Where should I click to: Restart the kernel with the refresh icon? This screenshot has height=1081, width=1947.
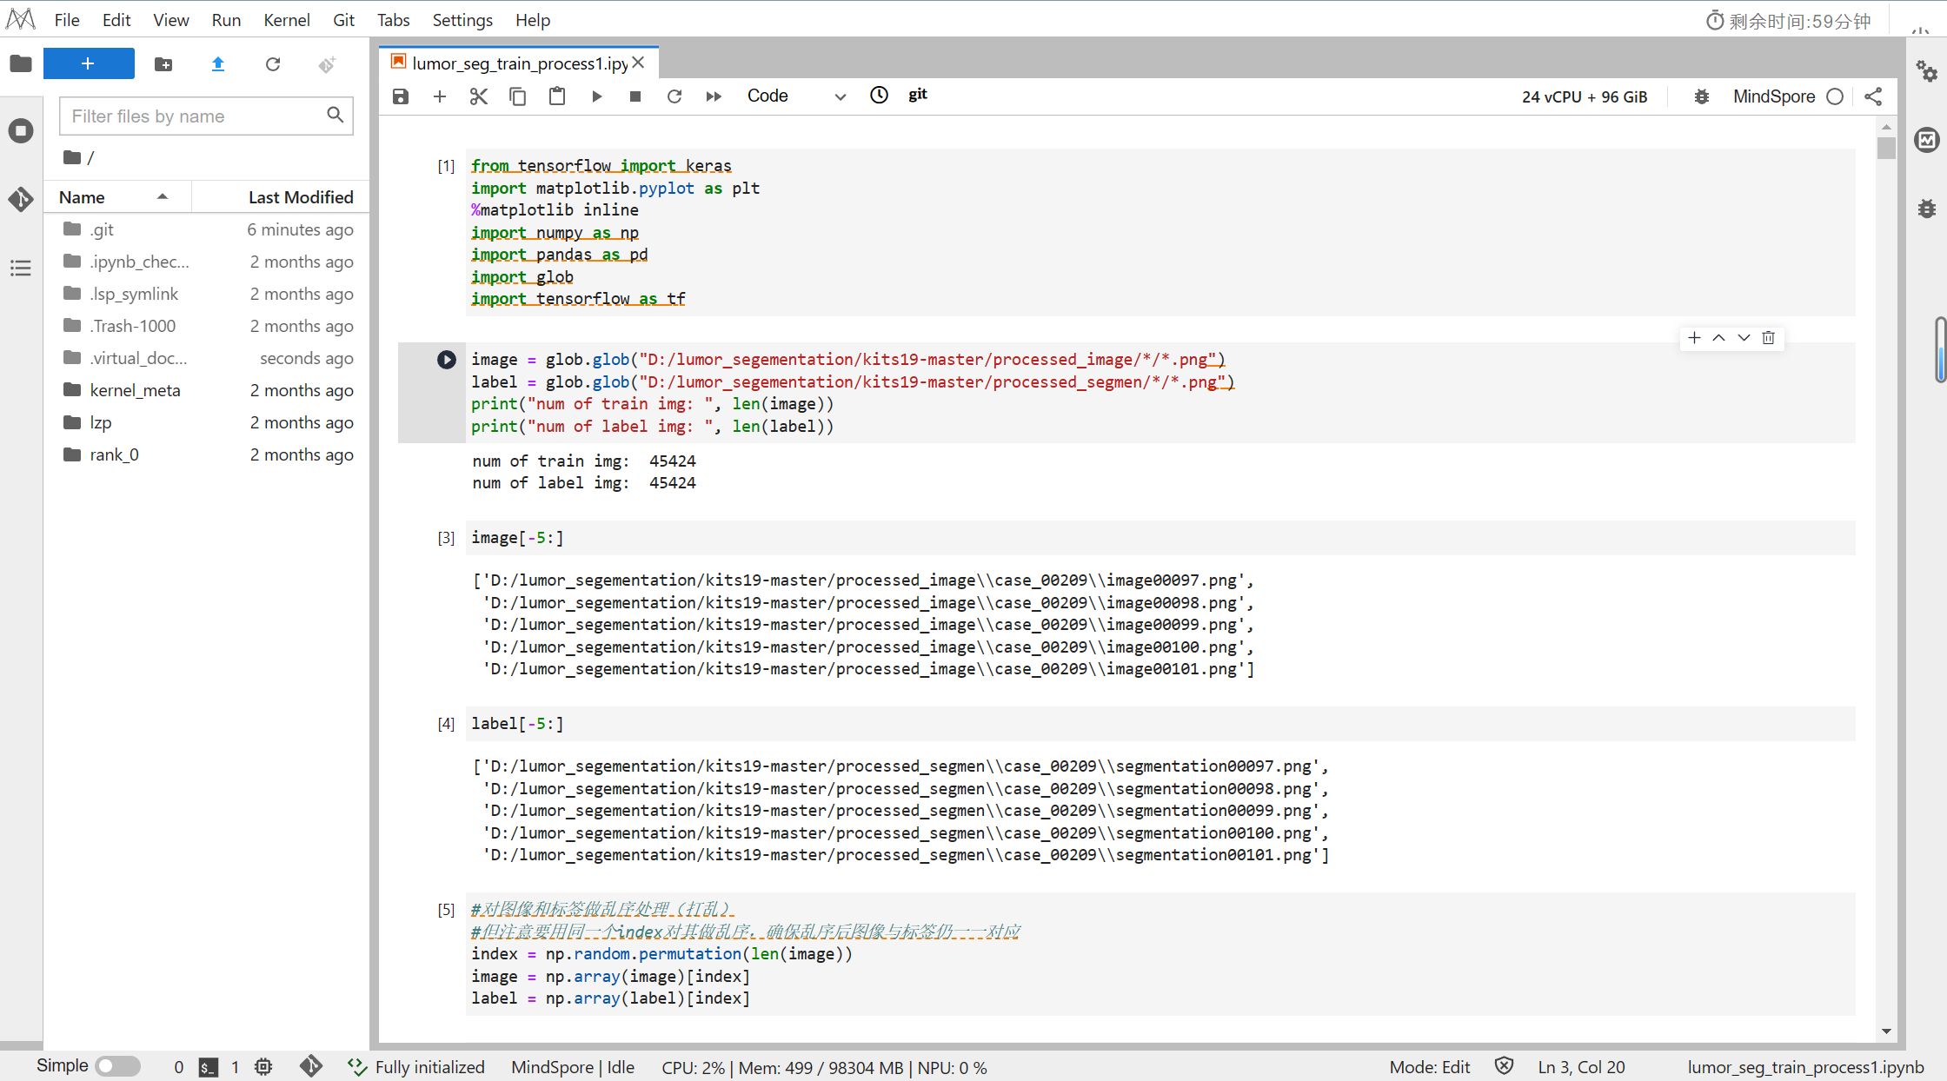pyautogui.click(x=674, y=96)
